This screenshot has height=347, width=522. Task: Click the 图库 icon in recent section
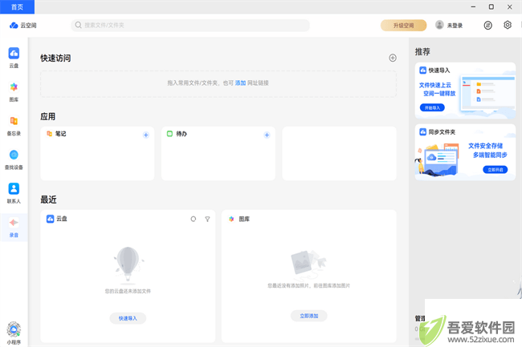click(x=231, y=219)
